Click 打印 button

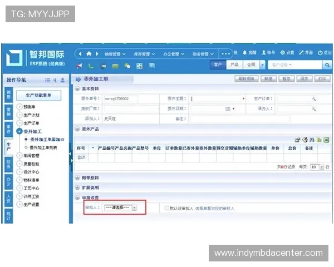pyautogui.click(x=322, y=79)
